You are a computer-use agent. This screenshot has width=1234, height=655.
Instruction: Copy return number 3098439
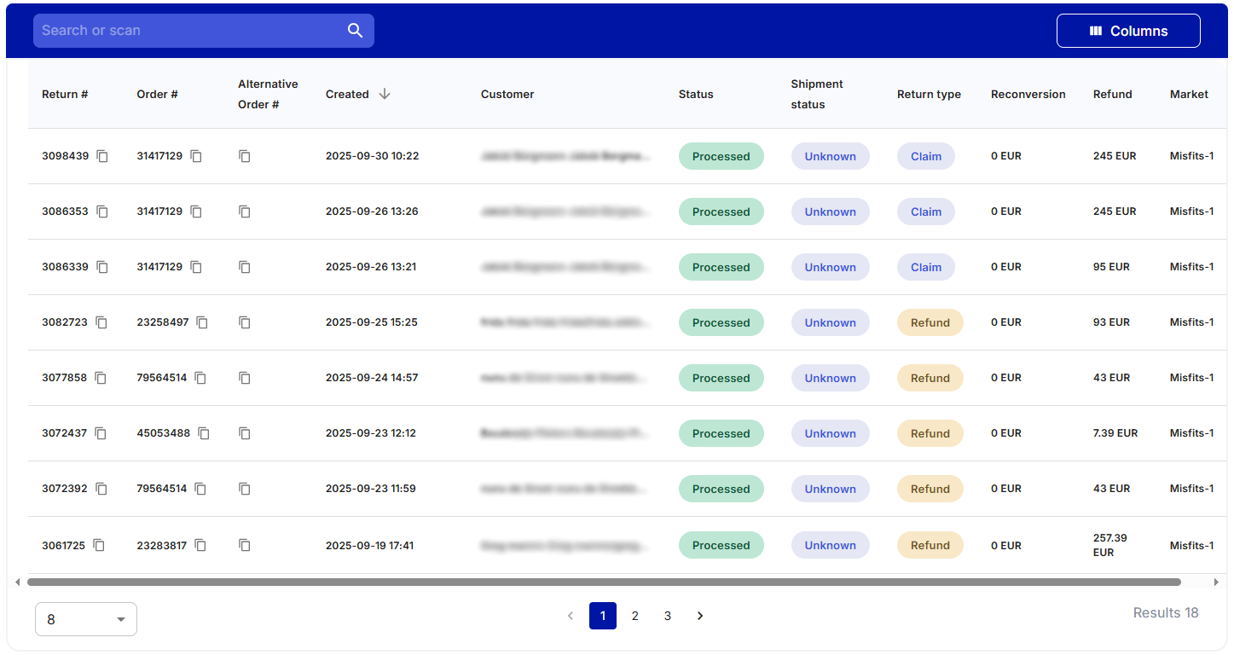point(101,156)
